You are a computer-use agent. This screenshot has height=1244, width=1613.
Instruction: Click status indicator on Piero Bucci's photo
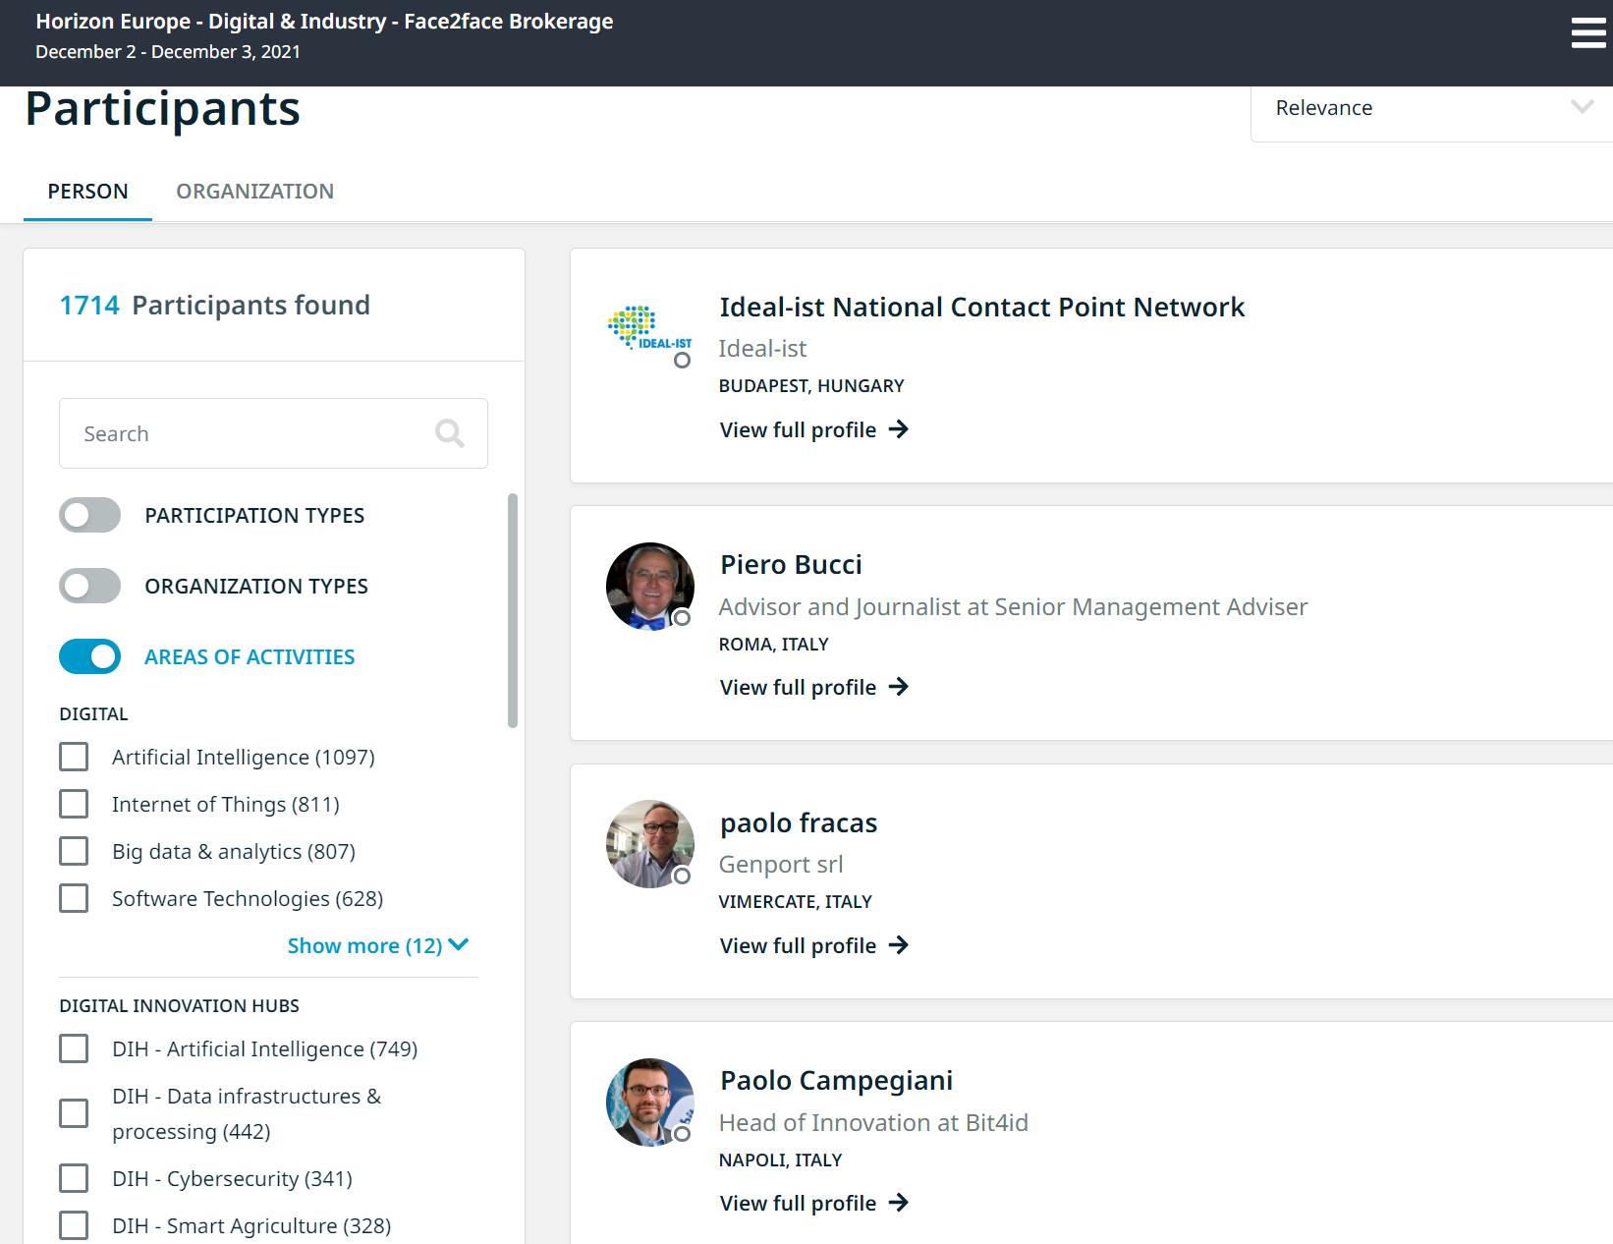click(x=682, y=618)
